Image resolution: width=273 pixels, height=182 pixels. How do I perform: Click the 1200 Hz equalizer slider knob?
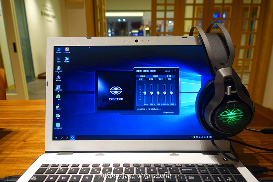[x=158, y=93]
